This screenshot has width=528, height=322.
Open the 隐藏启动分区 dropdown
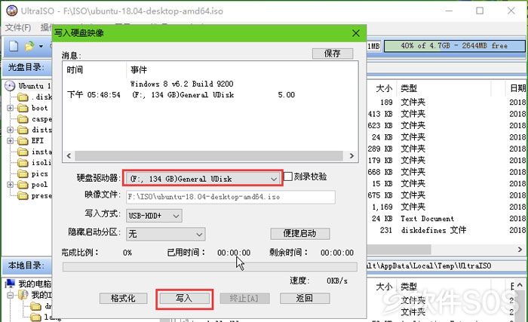[x=166, y=234]
